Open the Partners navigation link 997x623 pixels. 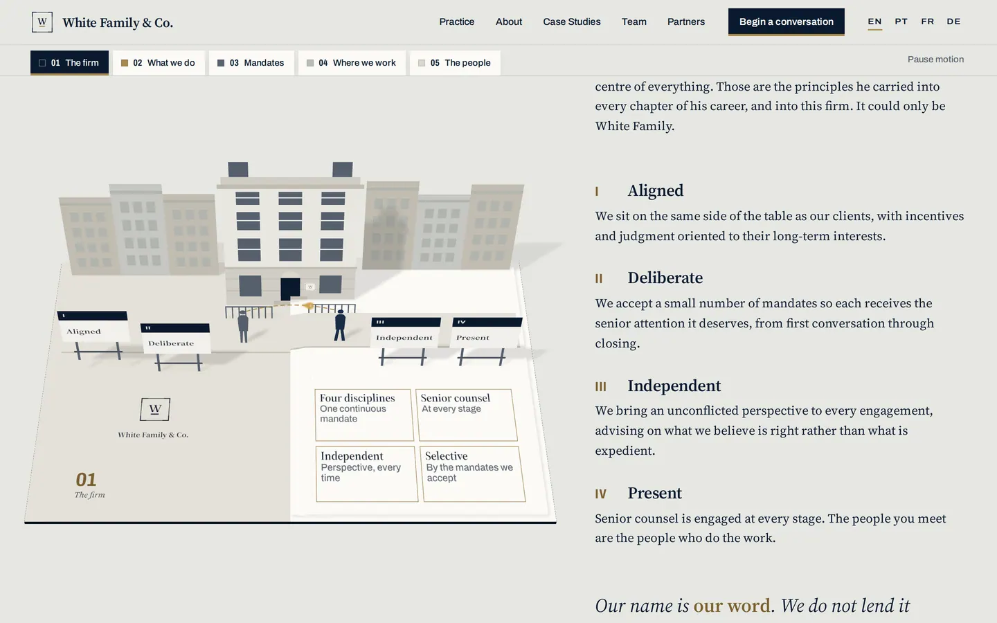tap(685, 21)
